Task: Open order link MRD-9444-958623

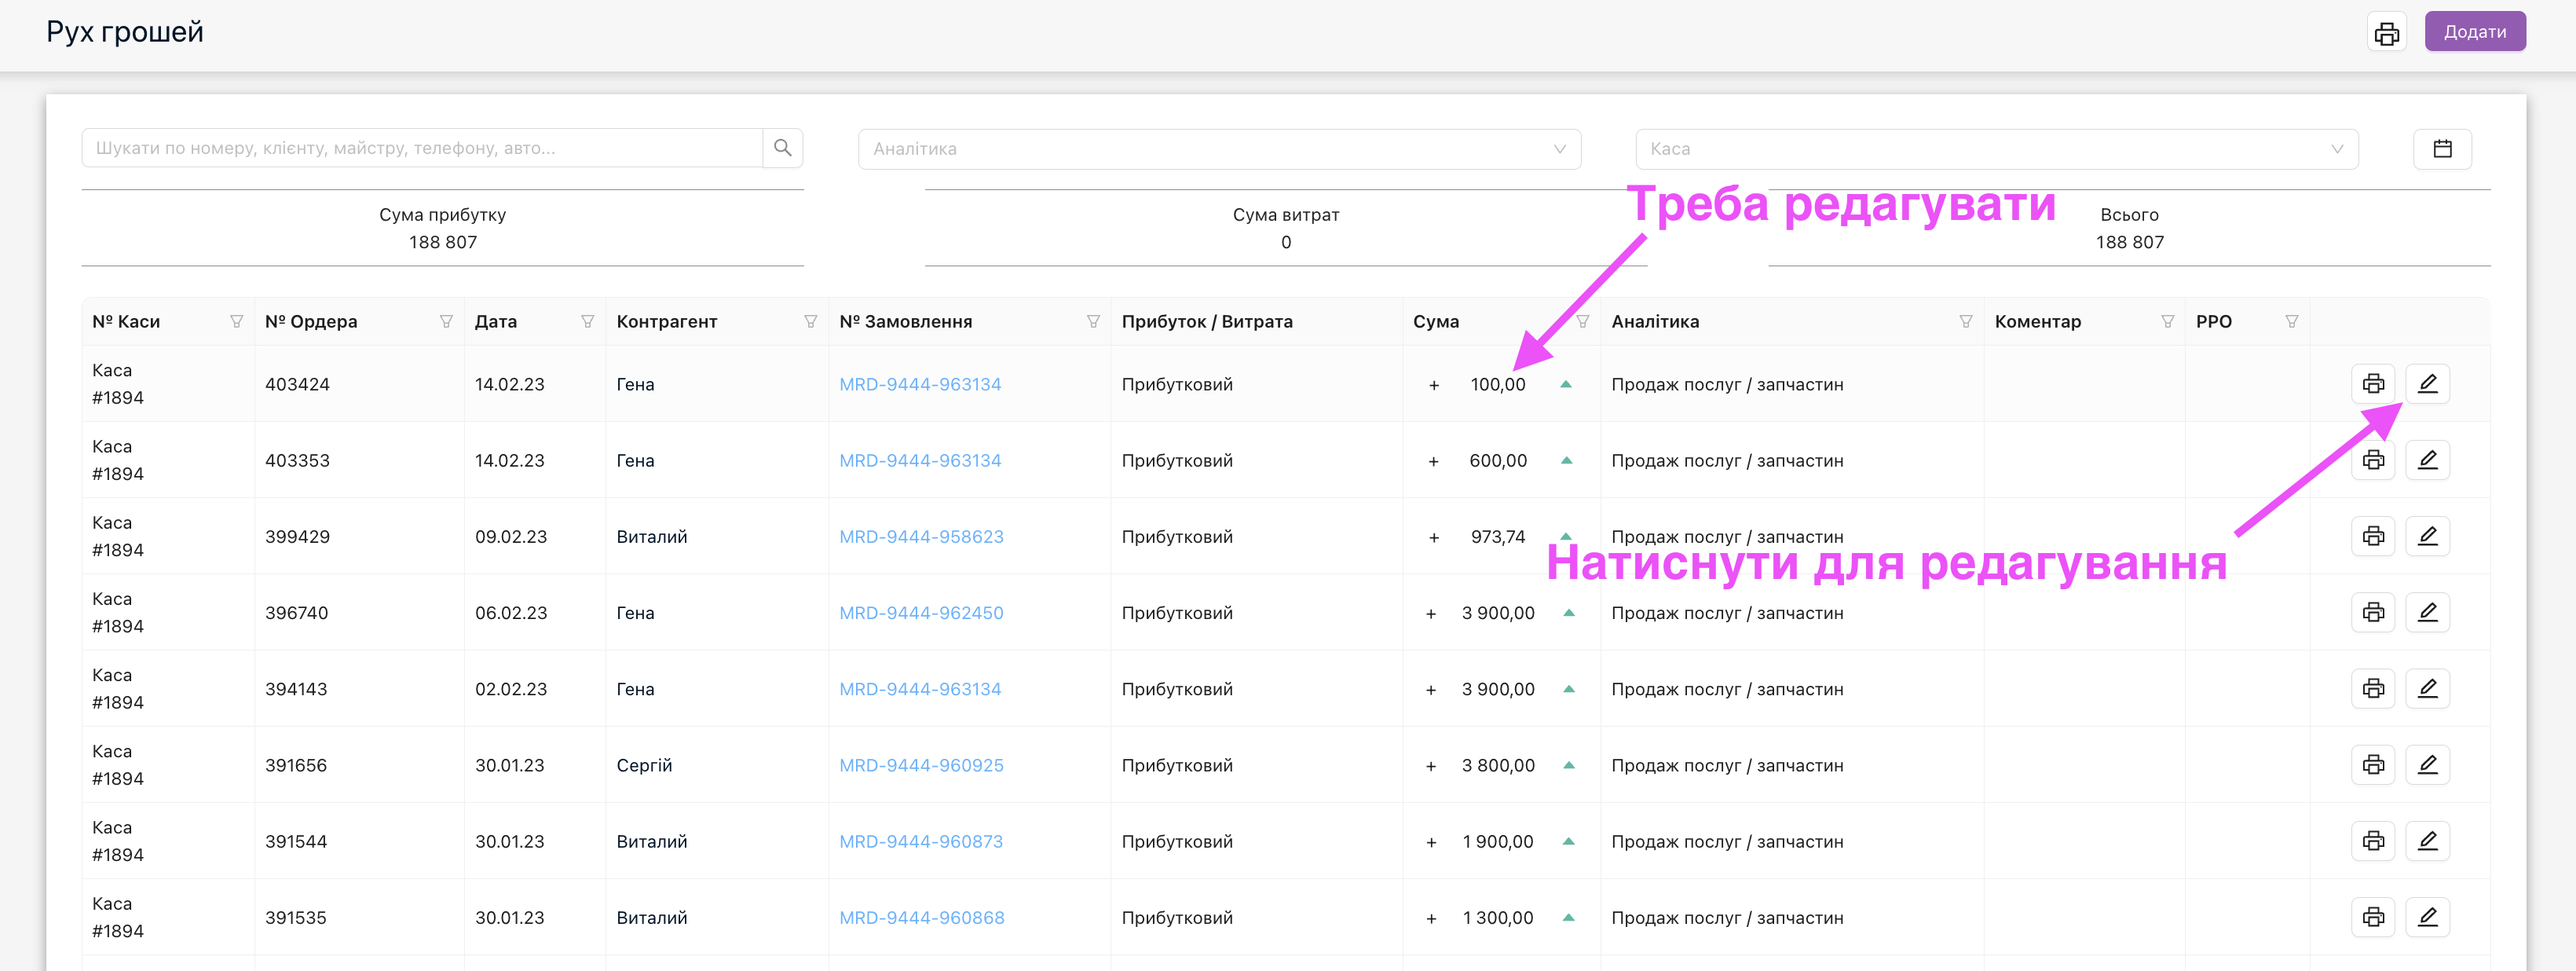Action: [x=921, y=537]
